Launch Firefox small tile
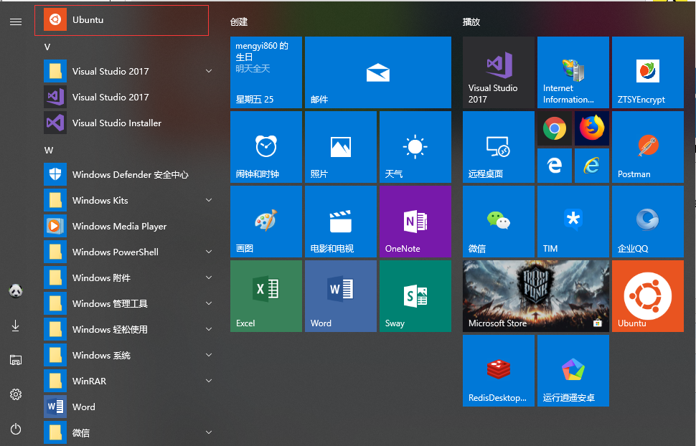The height and width of the screenshot is (446, 696). 592,128
